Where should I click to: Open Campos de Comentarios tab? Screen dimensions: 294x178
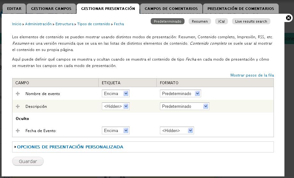pyautogui.click(x=171, y=9)
